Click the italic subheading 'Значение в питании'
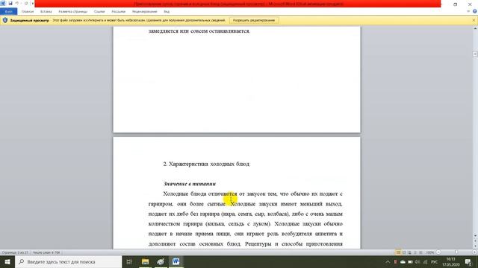Image resolution: width=478 pixels, height=268 pixels. click(x=189, y=184)
